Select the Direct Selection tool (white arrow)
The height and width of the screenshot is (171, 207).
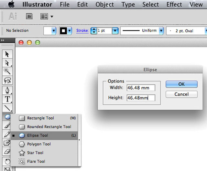7,63
